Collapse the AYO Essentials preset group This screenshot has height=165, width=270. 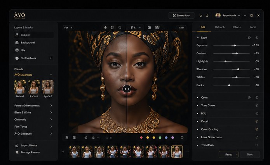click(51, 75)
